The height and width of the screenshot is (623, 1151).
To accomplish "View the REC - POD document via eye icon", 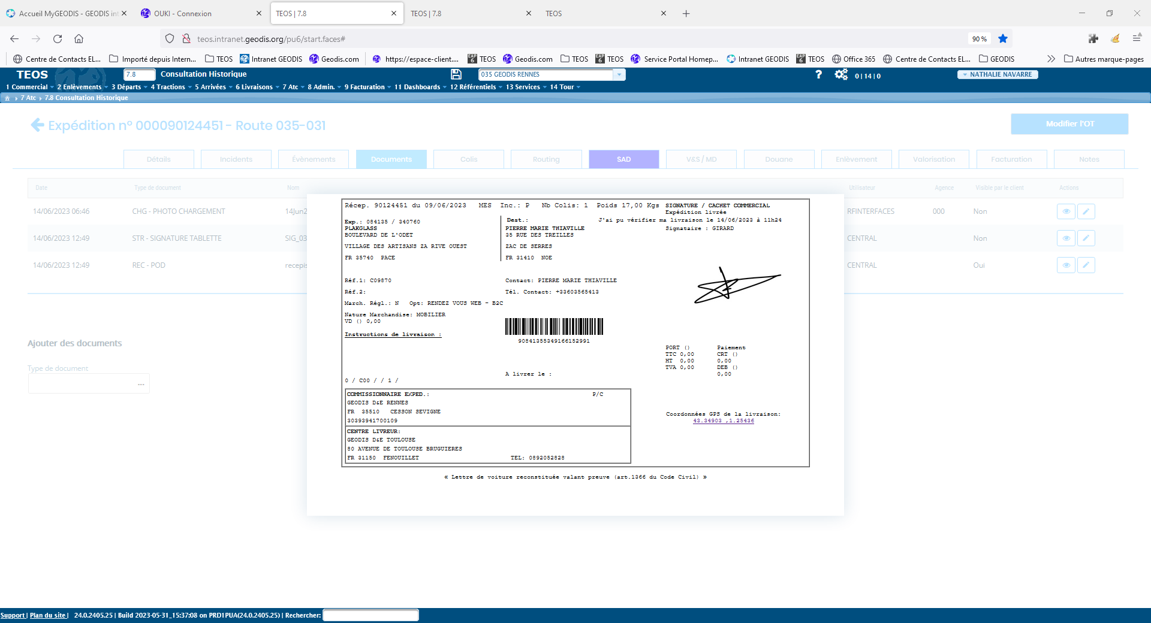I will pyautogui.click(x=1066, y=265).
